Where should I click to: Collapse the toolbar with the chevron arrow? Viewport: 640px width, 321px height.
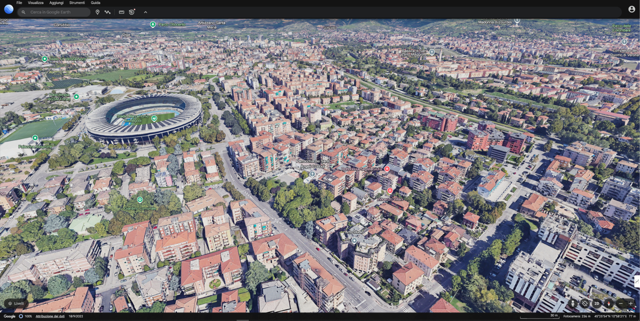point(146,12)
